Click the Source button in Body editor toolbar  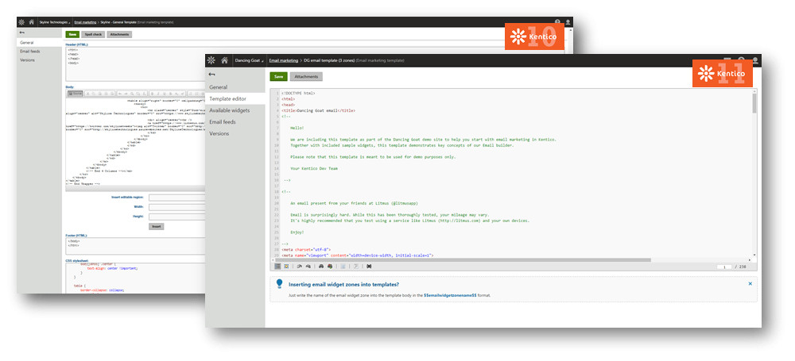75,93
